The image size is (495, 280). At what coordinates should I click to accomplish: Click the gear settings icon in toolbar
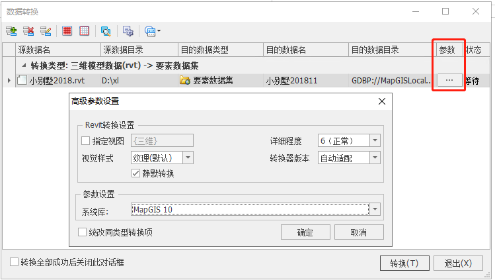click(x=128, y=31)
